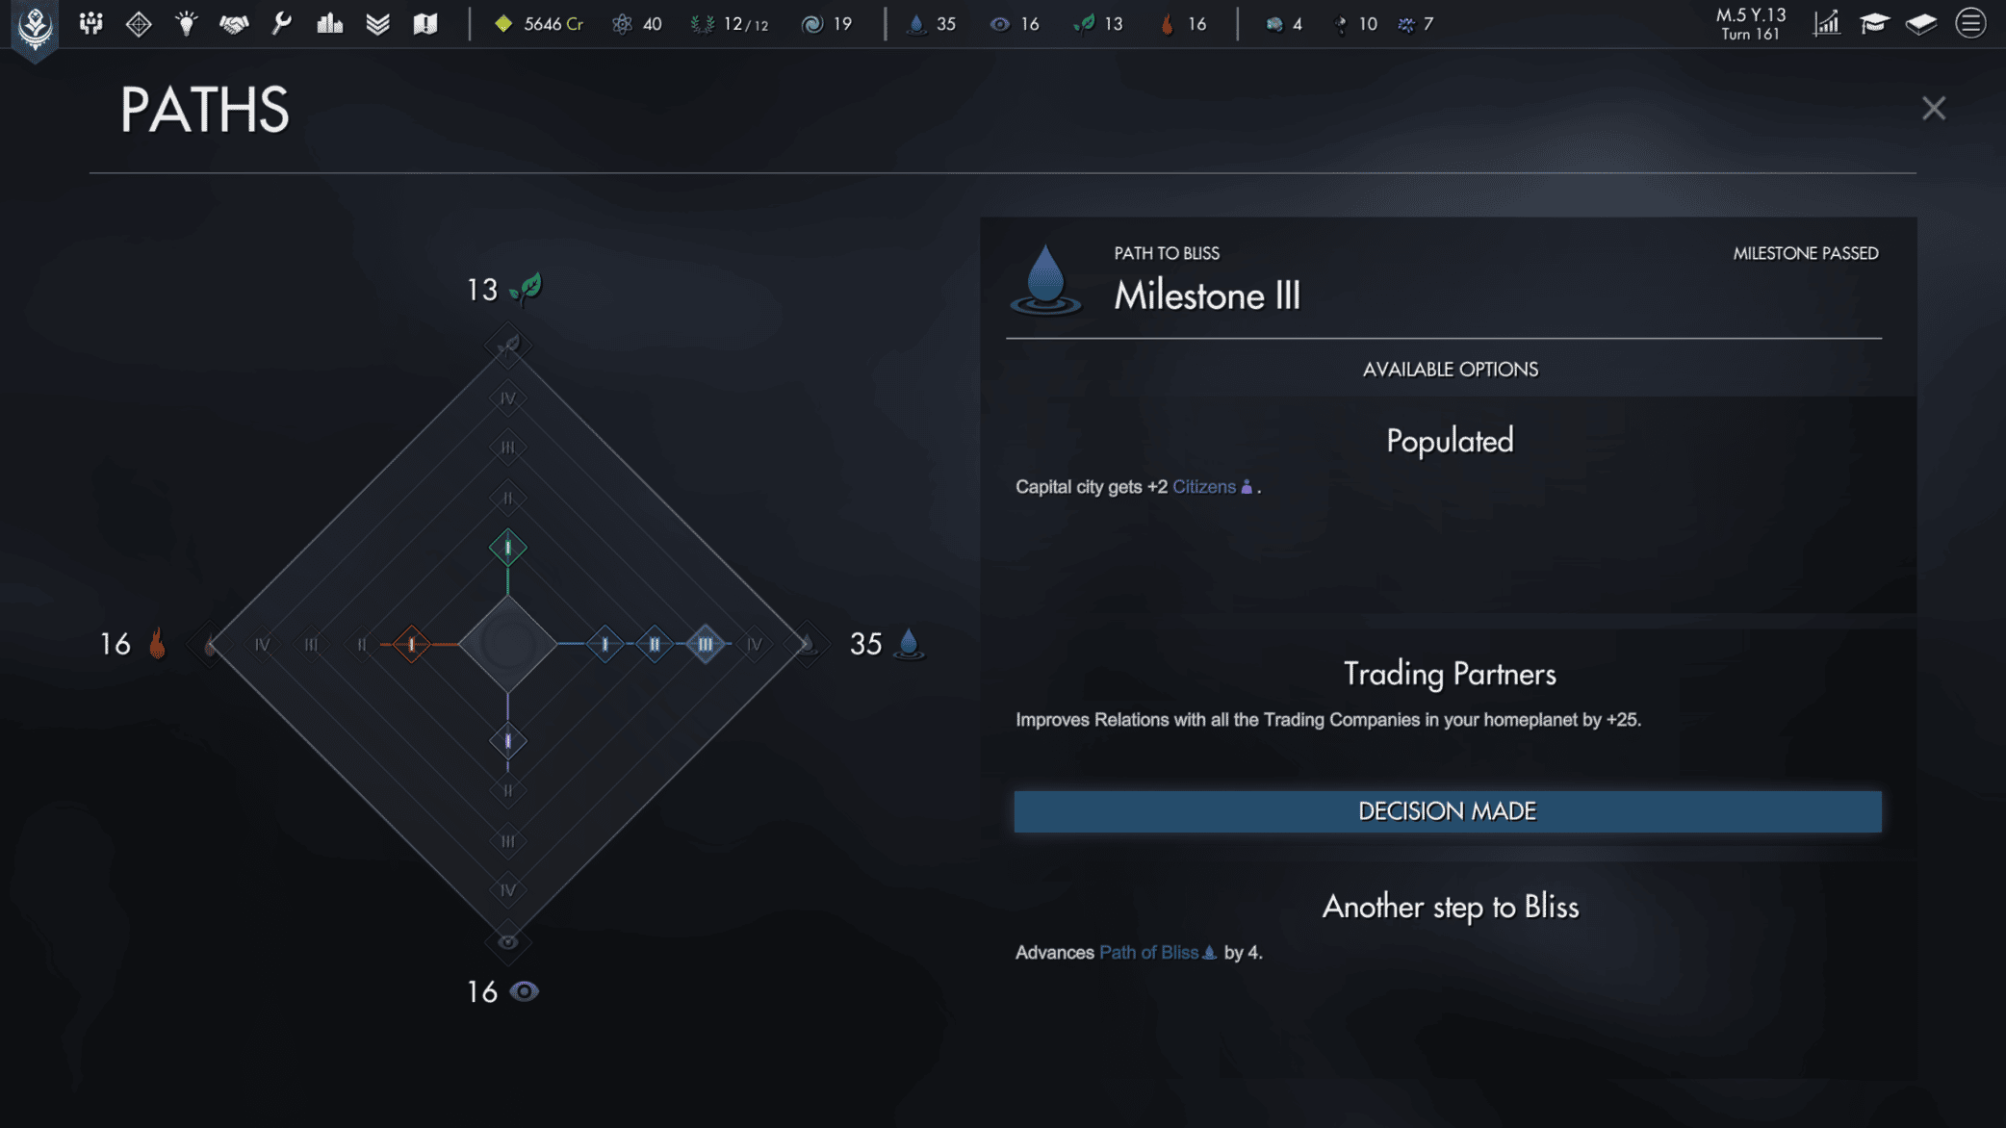The height and width of the screenshot is (1128, 2006).
Task: Open the wrench tools menu
Action: click(281, 24)
